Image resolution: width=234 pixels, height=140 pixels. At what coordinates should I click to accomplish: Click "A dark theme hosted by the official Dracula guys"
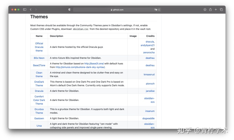pos(76,47)
